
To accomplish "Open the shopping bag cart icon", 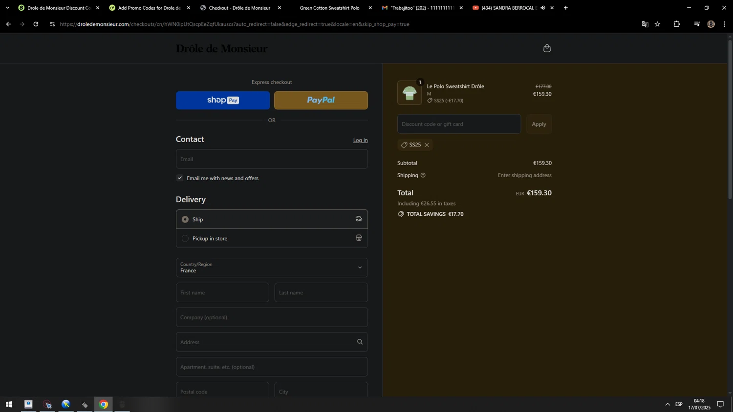I will click(x=547, y=48).
